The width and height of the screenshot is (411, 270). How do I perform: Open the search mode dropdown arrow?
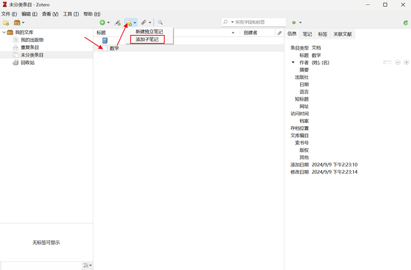(232, 22)
